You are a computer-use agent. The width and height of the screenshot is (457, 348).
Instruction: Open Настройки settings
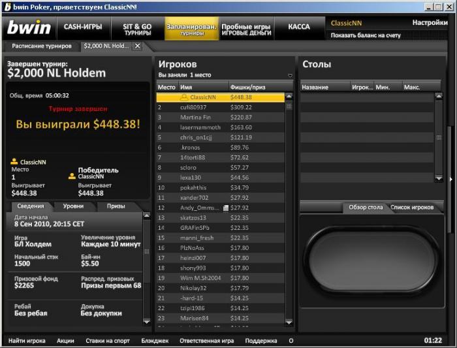pyautogui.click(x=430, y=23)
